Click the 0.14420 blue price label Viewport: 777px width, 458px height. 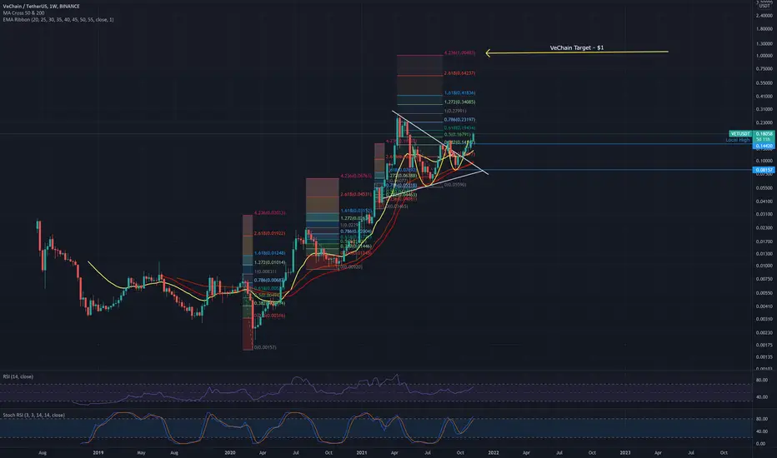pyautogui.click(x=764, y=146)
